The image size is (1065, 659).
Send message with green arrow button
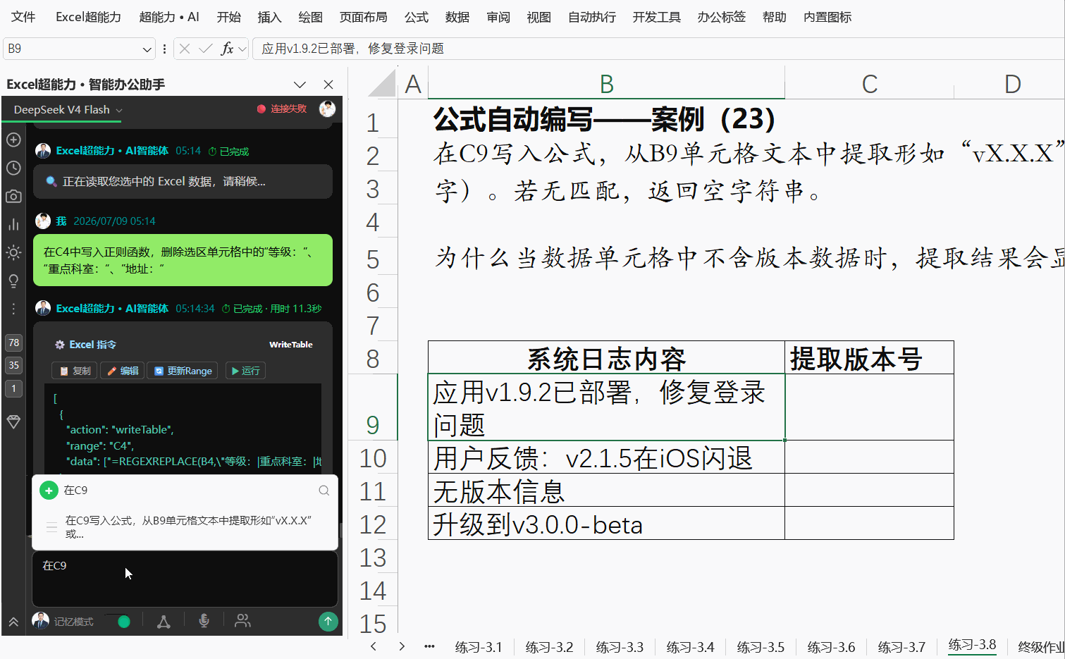tap(328, 621)
